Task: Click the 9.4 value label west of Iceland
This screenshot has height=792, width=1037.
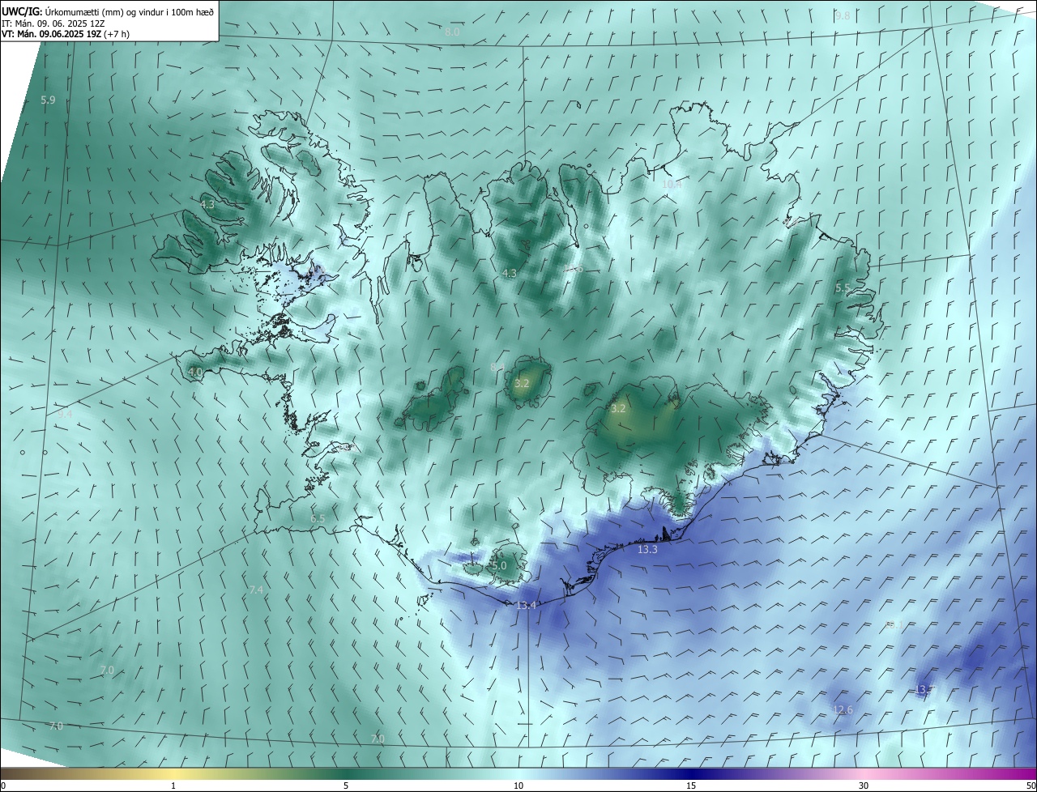Action: click(65, 414)
